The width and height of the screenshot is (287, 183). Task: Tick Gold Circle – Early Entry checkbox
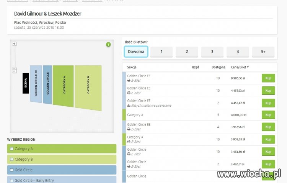point(12,181)
